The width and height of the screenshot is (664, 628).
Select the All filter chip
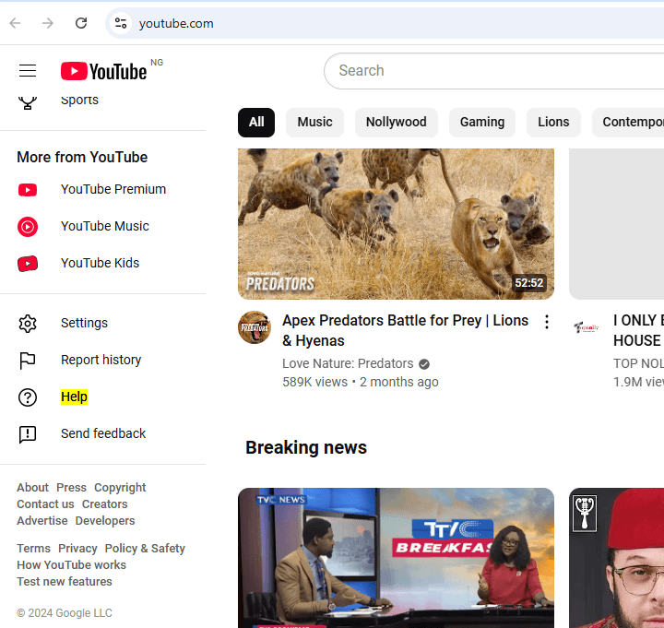click(x=256, y=123)
